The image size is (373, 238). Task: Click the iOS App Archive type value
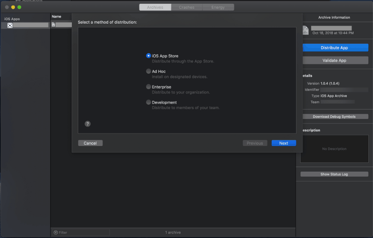tap(334, 96)
